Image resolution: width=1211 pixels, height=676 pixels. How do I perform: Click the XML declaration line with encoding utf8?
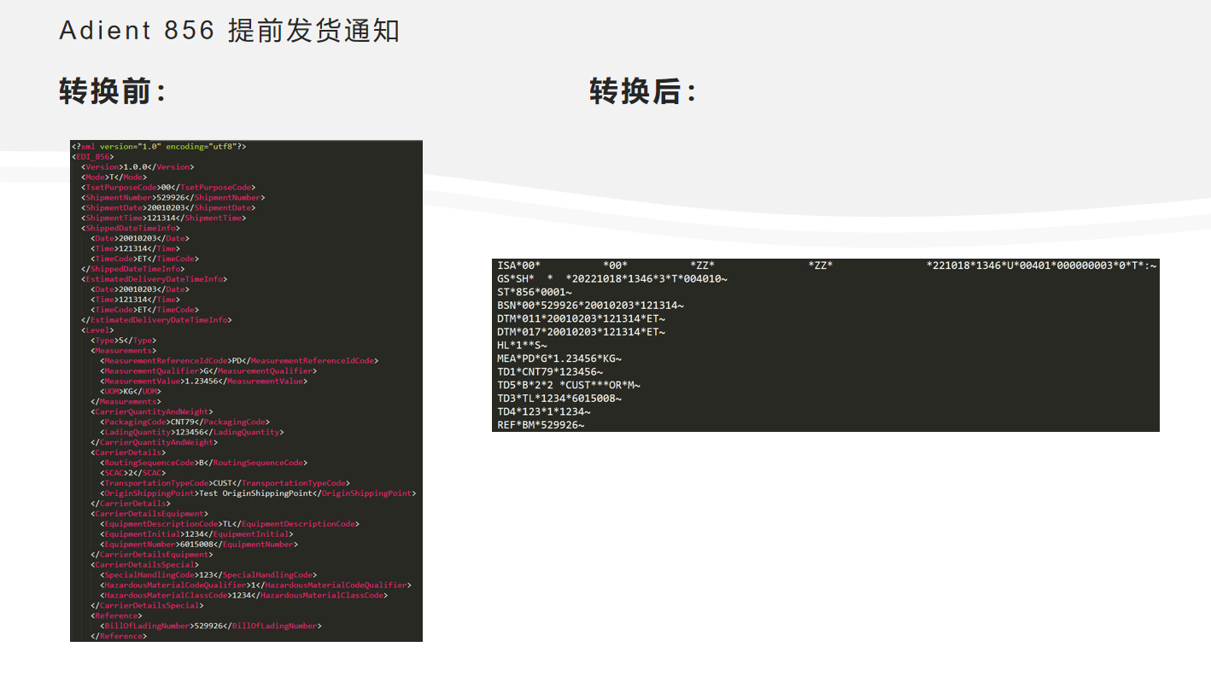click(x=159, y=147)
